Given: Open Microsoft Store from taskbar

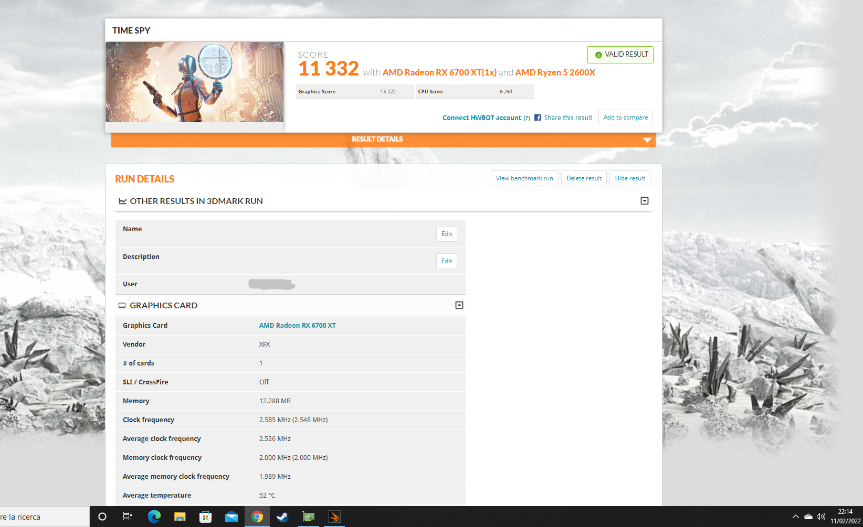Looking at the screenshot, I should tap(205, 517).
